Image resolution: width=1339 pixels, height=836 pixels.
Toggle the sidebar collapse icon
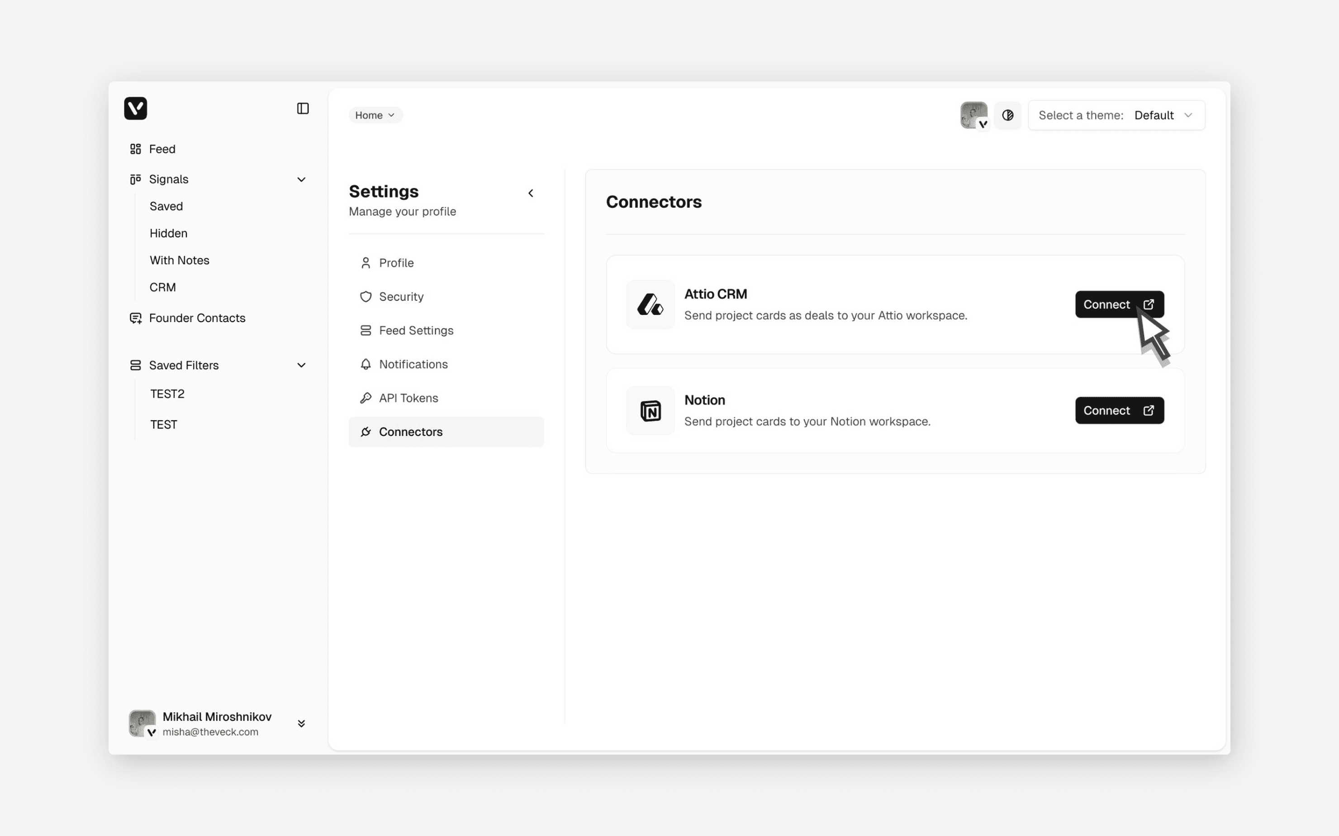pos(303,109)
